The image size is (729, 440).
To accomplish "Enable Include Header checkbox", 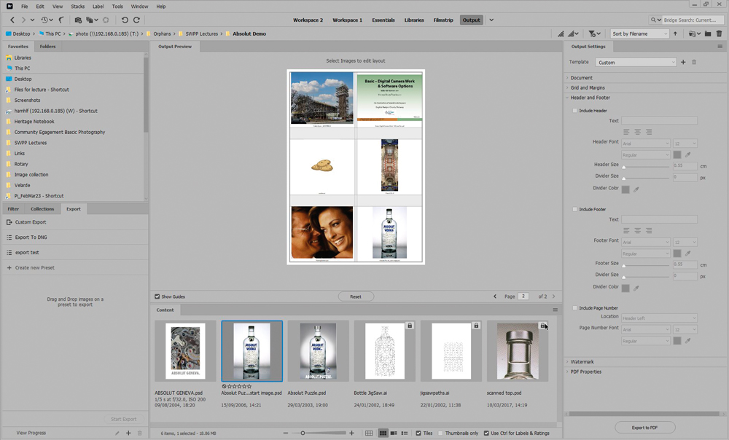I will [574, 111].
